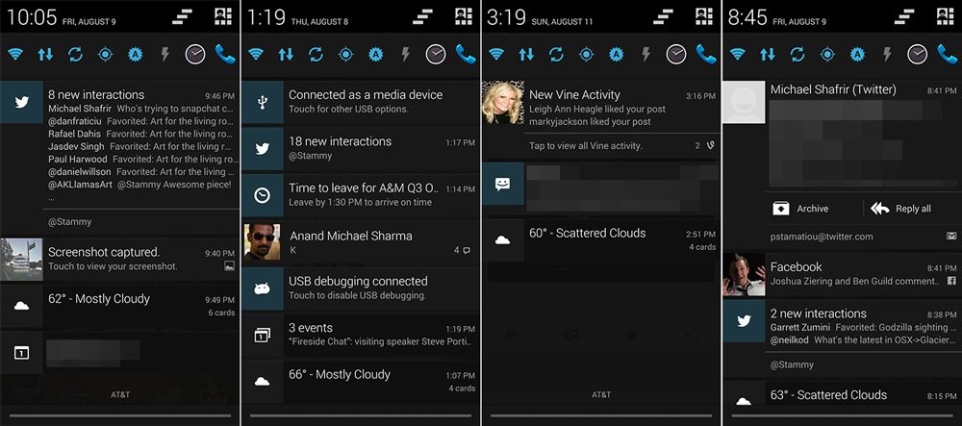Open the 66° - Mostly Cloudy weather card
Viewport: 962px width, 426px height.
click(360, 382)
